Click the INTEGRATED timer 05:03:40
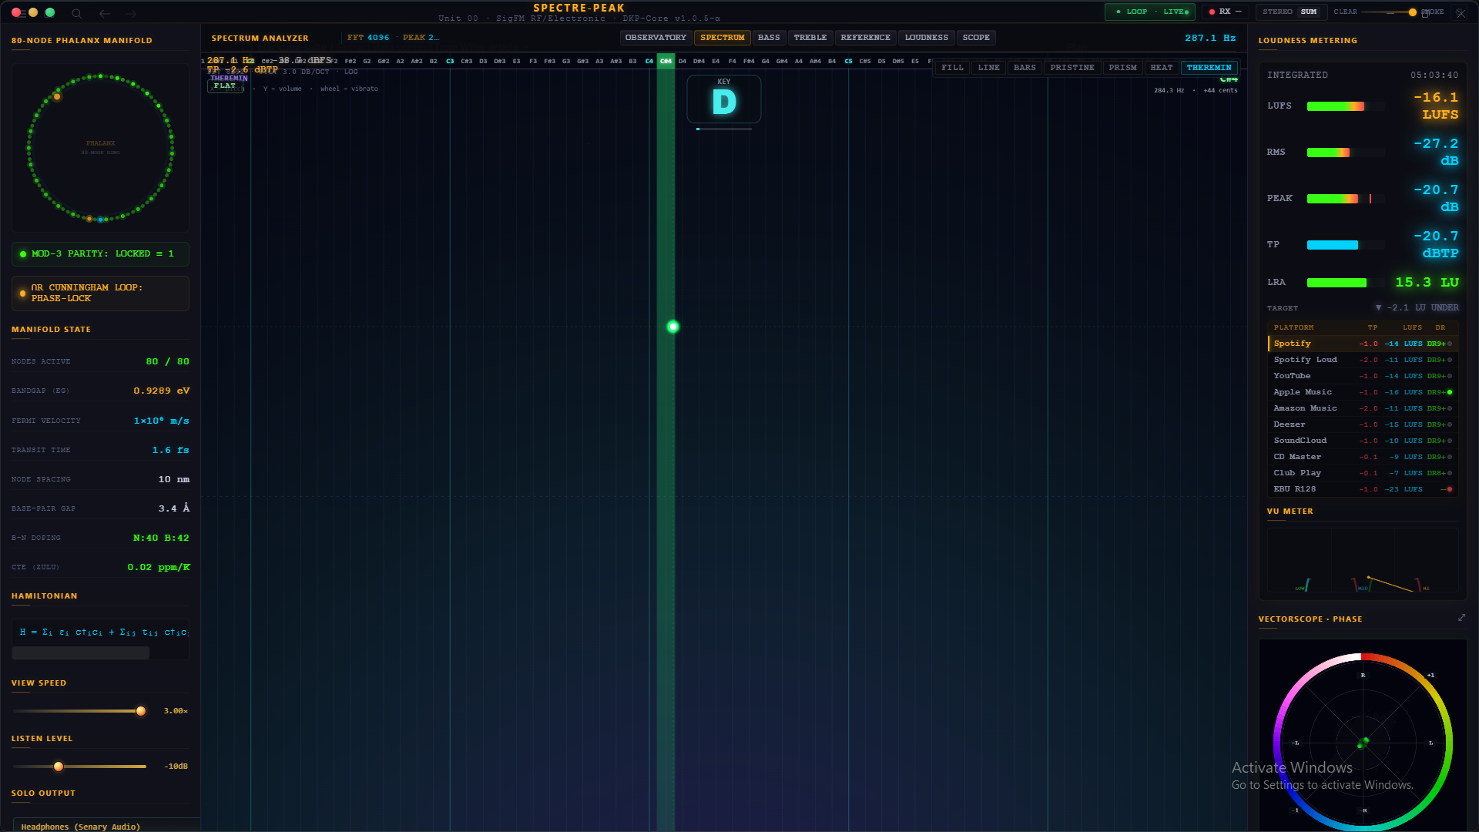Screen dimensions: 1479x832 click(1434, 75)
